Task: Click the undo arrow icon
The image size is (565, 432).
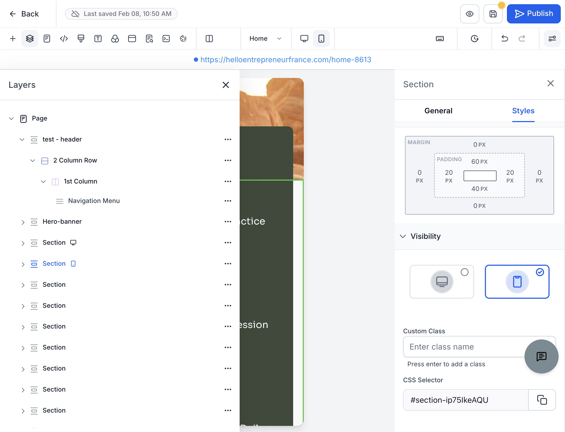Action: (x=505, y=39)
